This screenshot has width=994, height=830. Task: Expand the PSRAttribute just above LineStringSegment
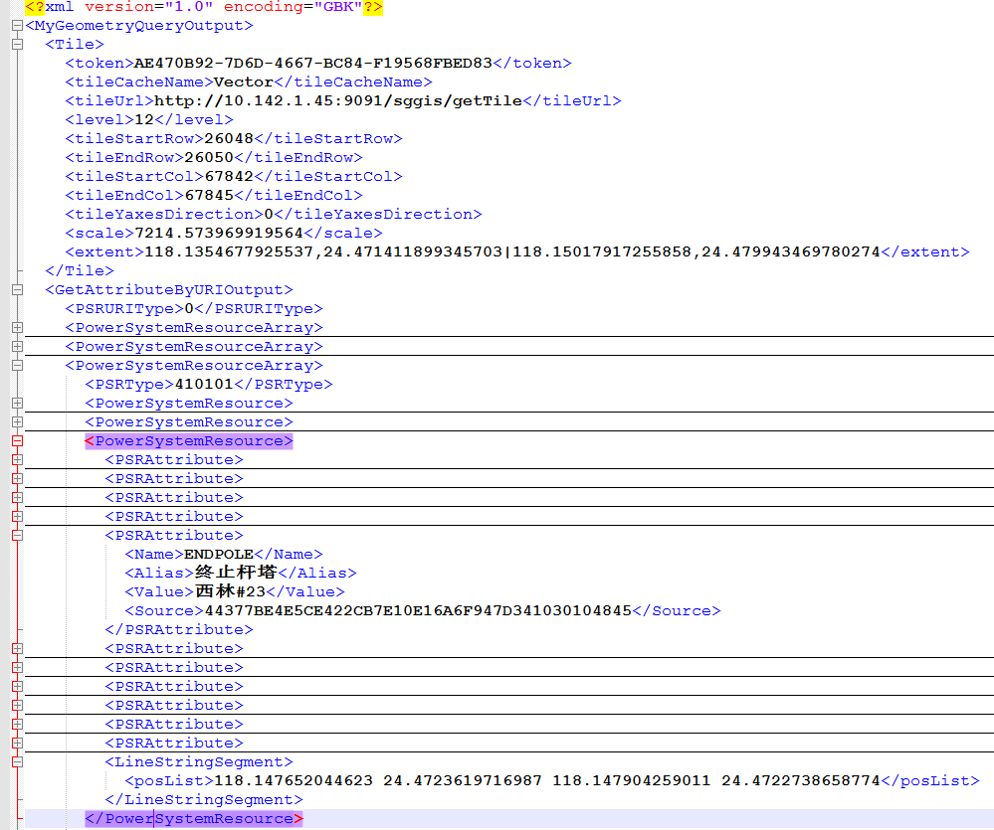tap(18, 744)
